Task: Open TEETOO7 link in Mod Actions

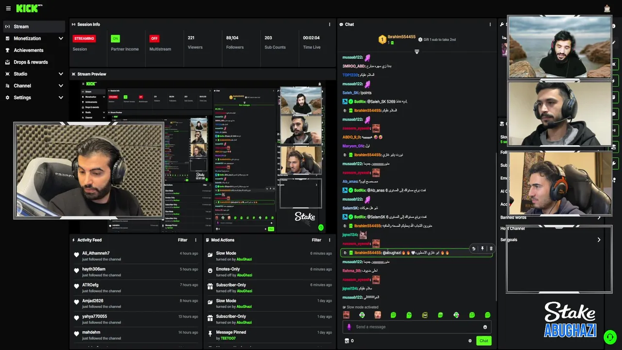Action: coord(228,338)
